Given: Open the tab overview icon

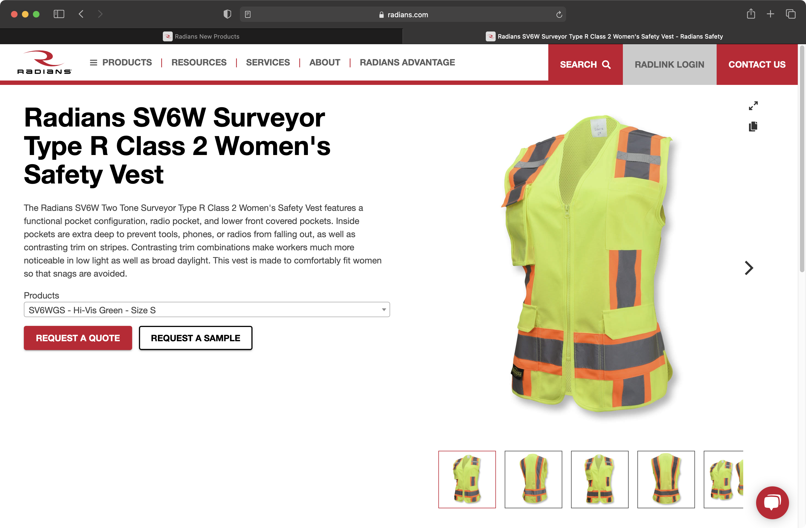Looking at the screenshot, I should [x=790, y=14].
